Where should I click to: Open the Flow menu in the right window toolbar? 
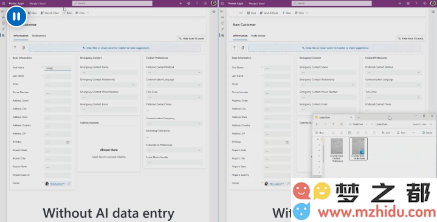point(301,13)
